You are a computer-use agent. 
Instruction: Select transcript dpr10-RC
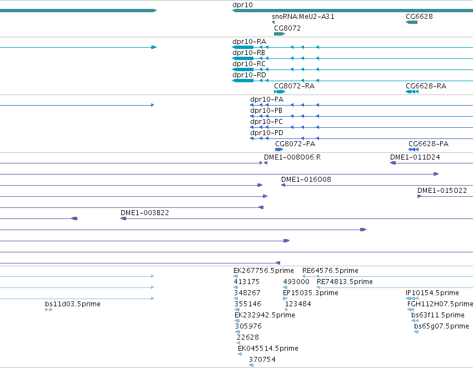(249, 64)
